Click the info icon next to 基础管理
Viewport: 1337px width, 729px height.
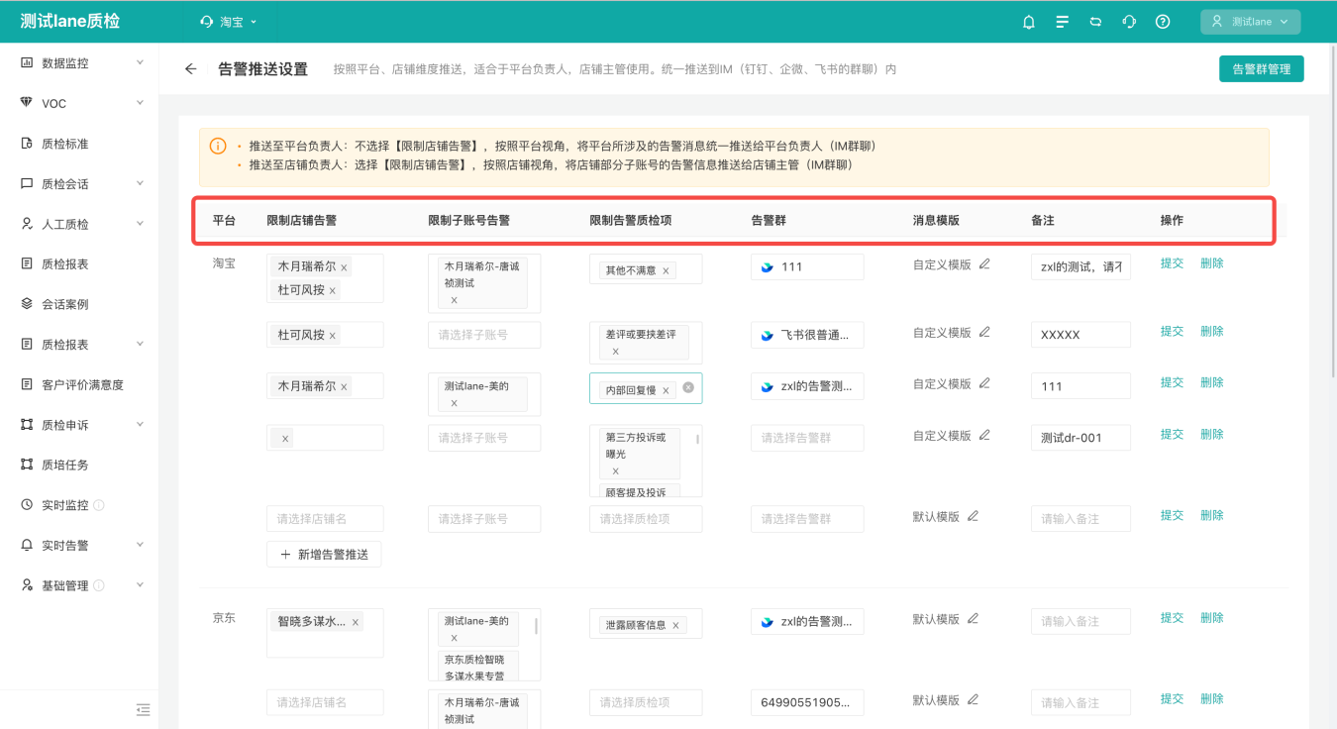click(x=99, y=585)
